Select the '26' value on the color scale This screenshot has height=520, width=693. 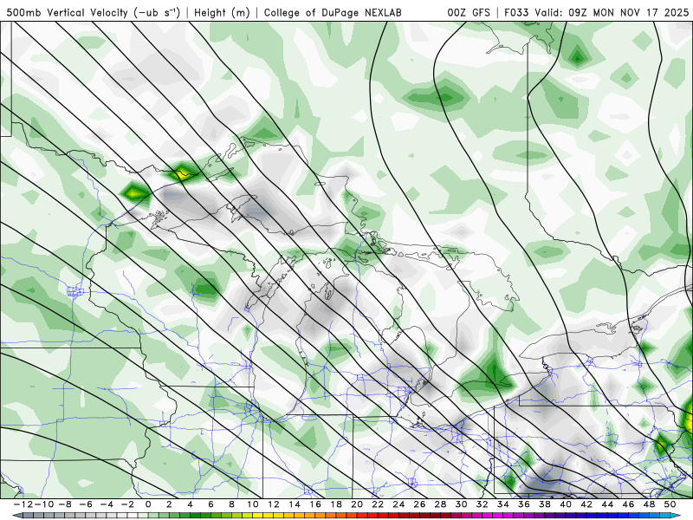(419, 504)
